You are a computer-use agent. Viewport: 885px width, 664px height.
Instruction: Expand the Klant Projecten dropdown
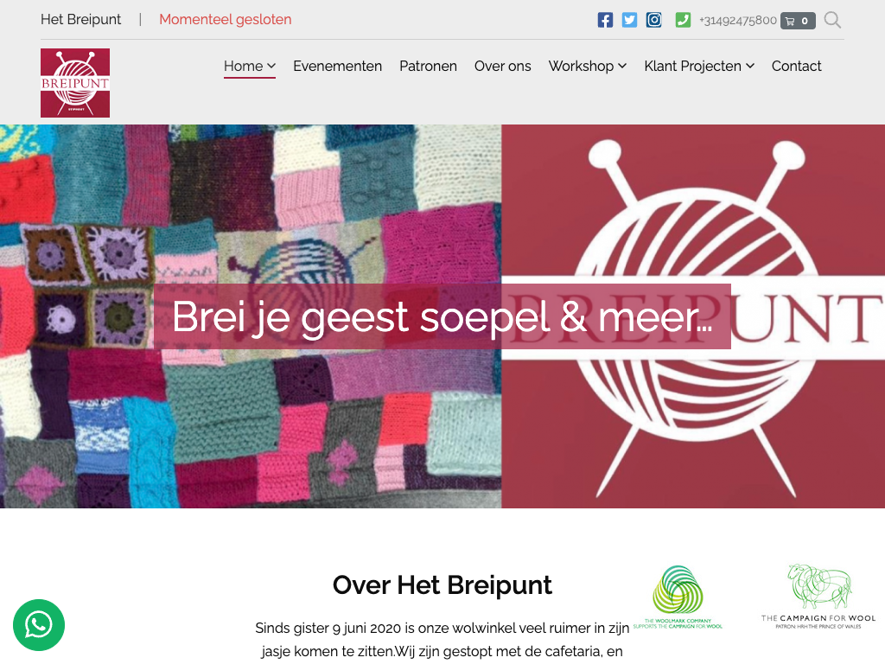point(699,66)
